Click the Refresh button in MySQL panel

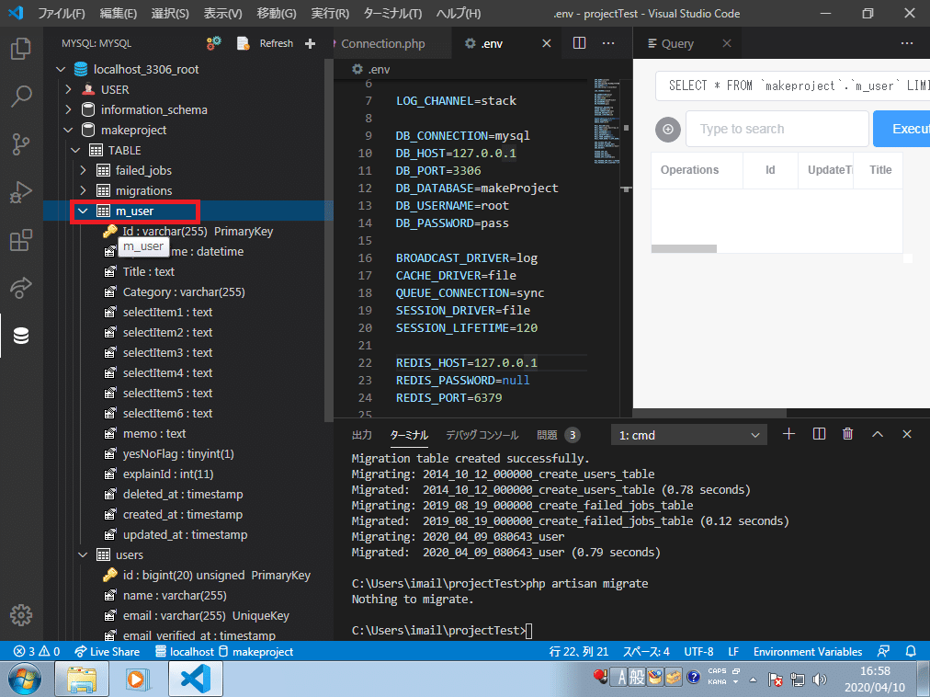pos(277,43)
